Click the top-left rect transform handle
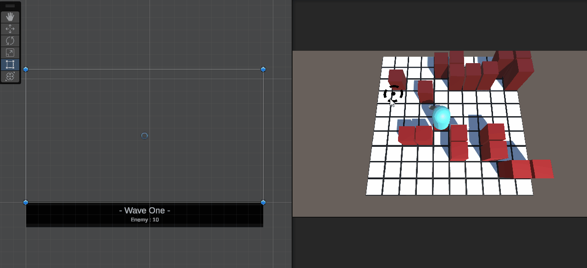Viewport: 587px width, 268px height. (x=26, y=70)
